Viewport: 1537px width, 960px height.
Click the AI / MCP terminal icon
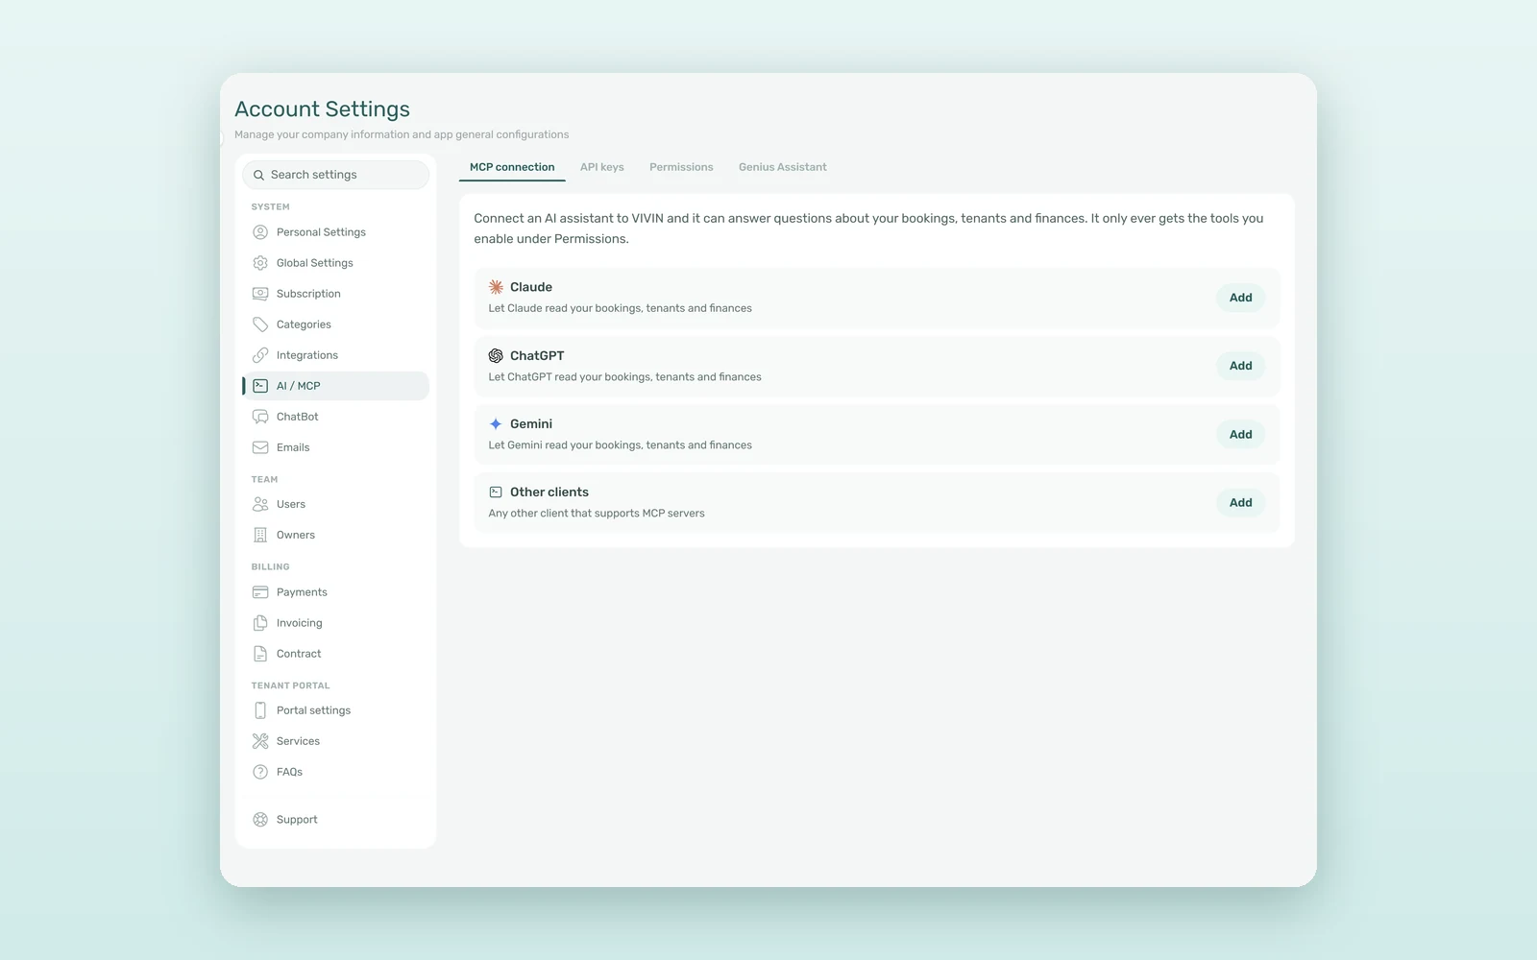(260, 386)
